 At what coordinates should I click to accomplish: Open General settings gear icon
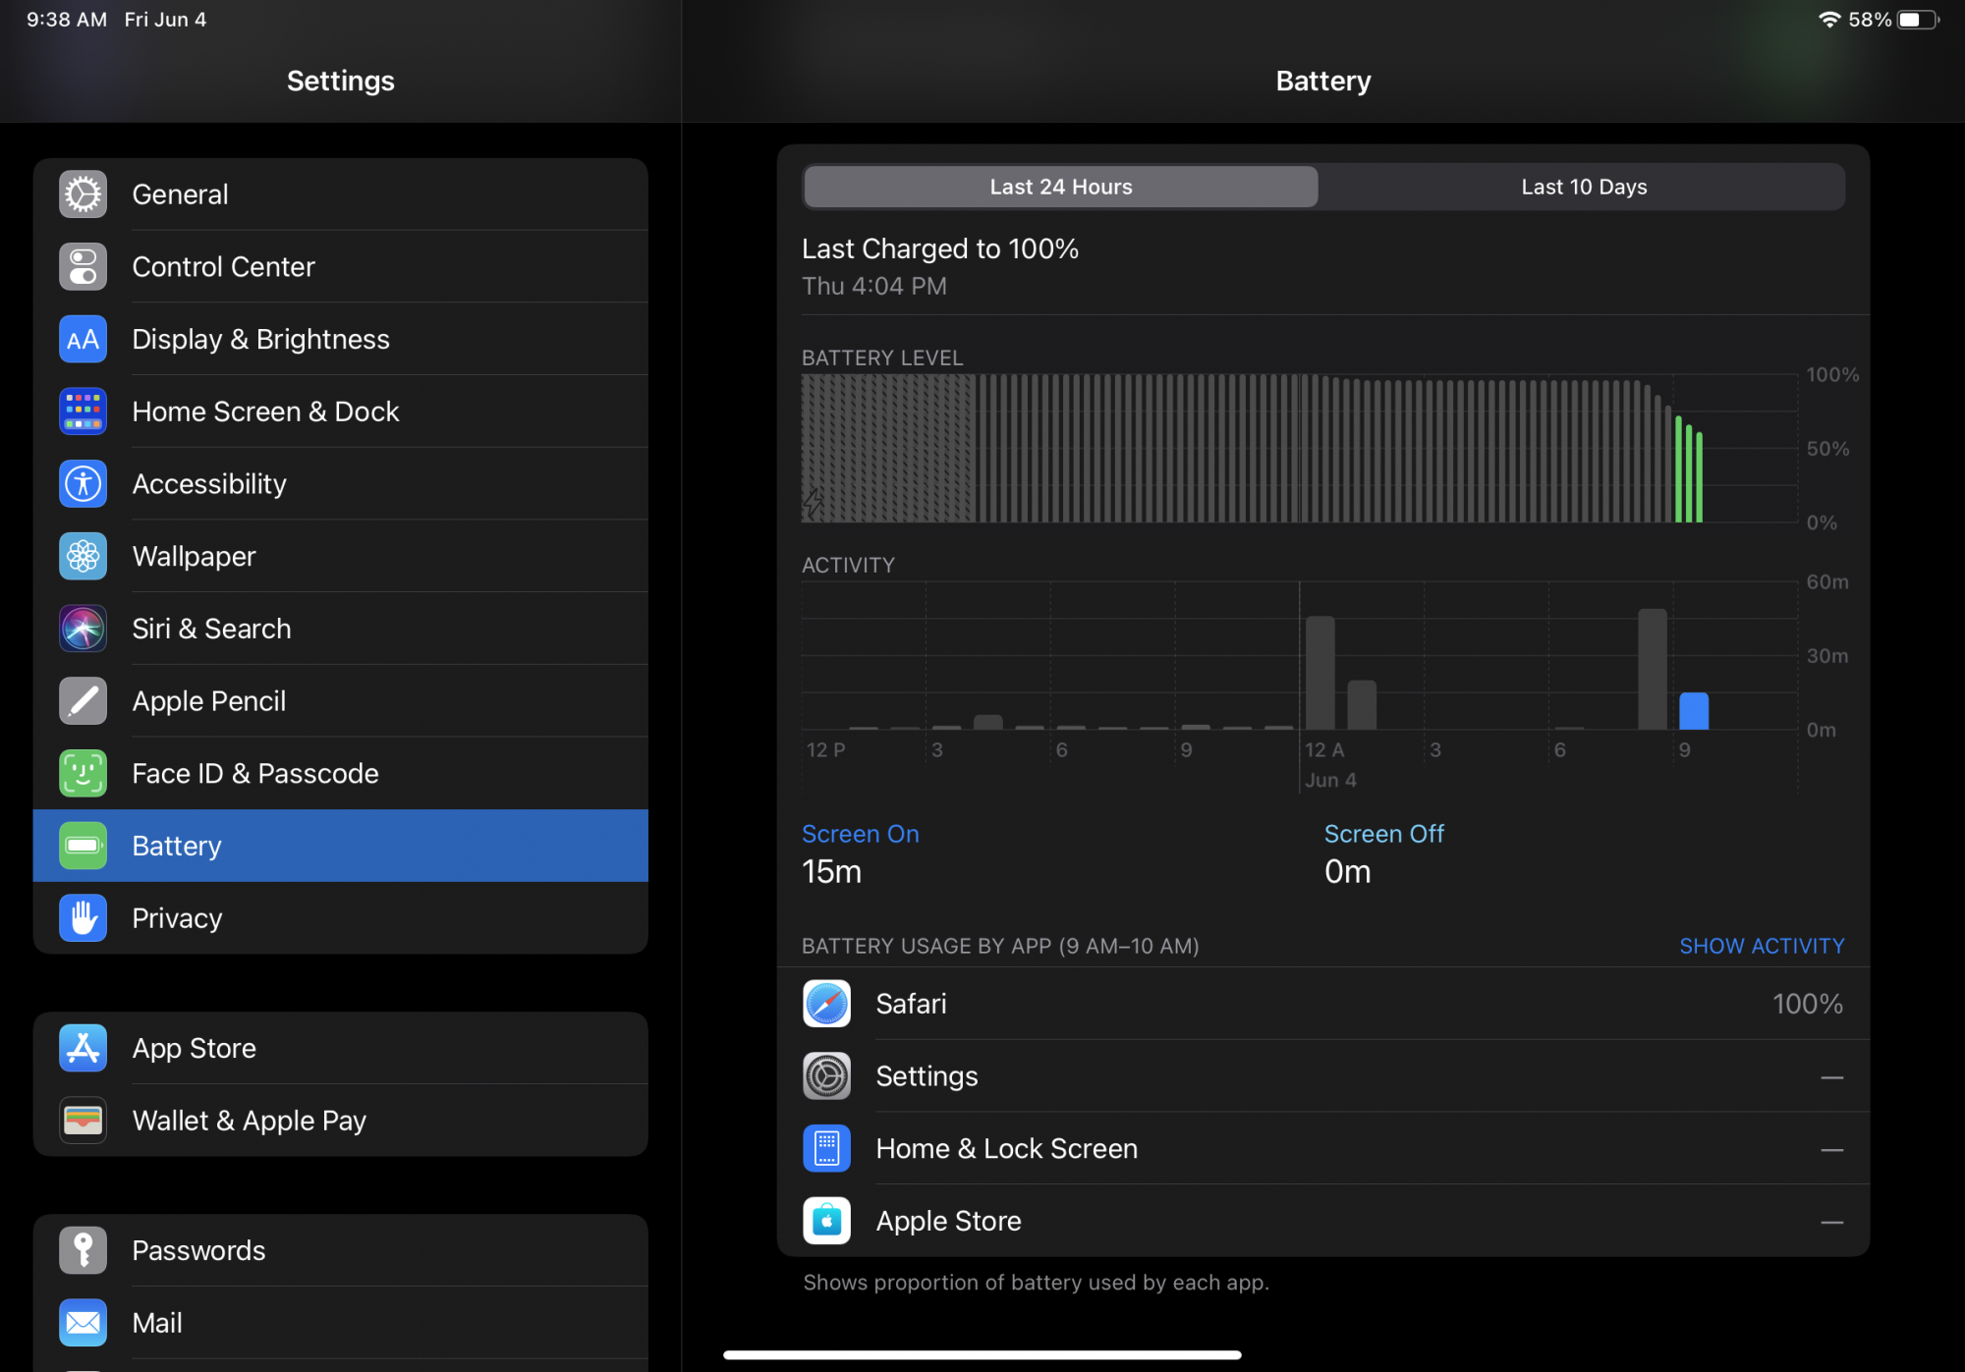(84, 194)
